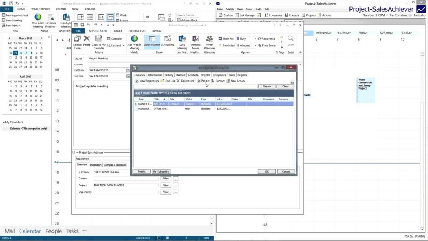Click Outlook button in SalesAchiever toolbar
Screen dimensions: 428x241
point(226,15)
